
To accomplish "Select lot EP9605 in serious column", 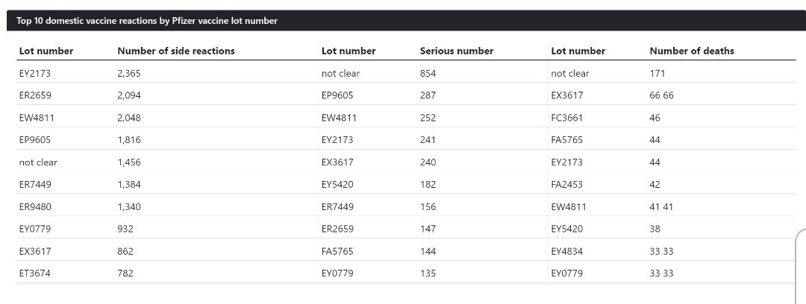I will 338,95.
